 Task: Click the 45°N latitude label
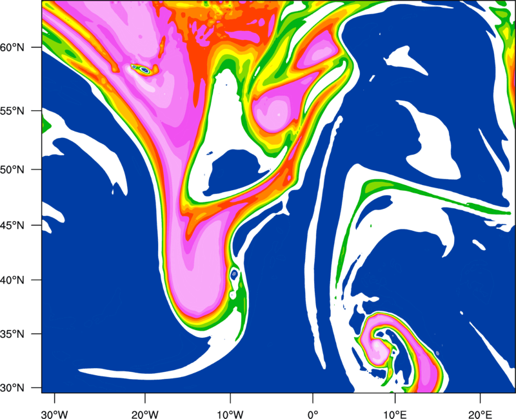point(12,225)
